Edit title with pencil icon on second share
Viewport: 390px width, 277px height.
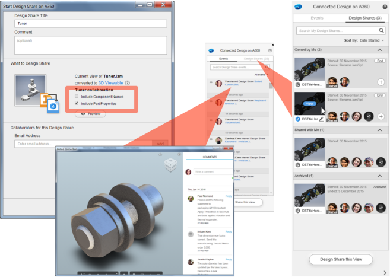click(x=321, y=119)
